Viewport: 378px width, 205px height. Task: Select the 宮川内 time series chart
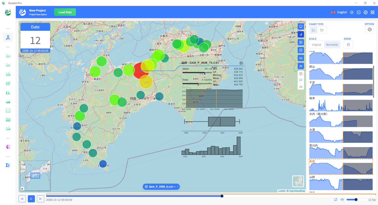[341, 151]
